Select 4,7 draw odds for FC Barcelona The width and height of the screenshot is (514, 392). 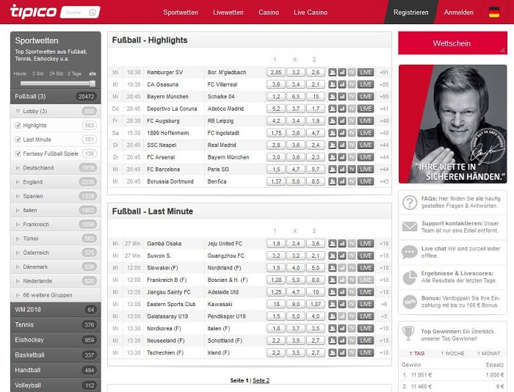click(296, 169)
